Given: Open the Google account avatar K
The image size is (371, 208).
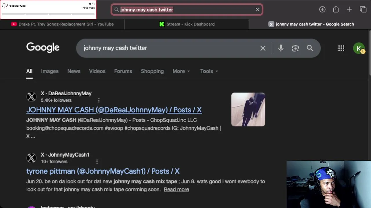Looking at the screenshot, I should coord(359,48).
